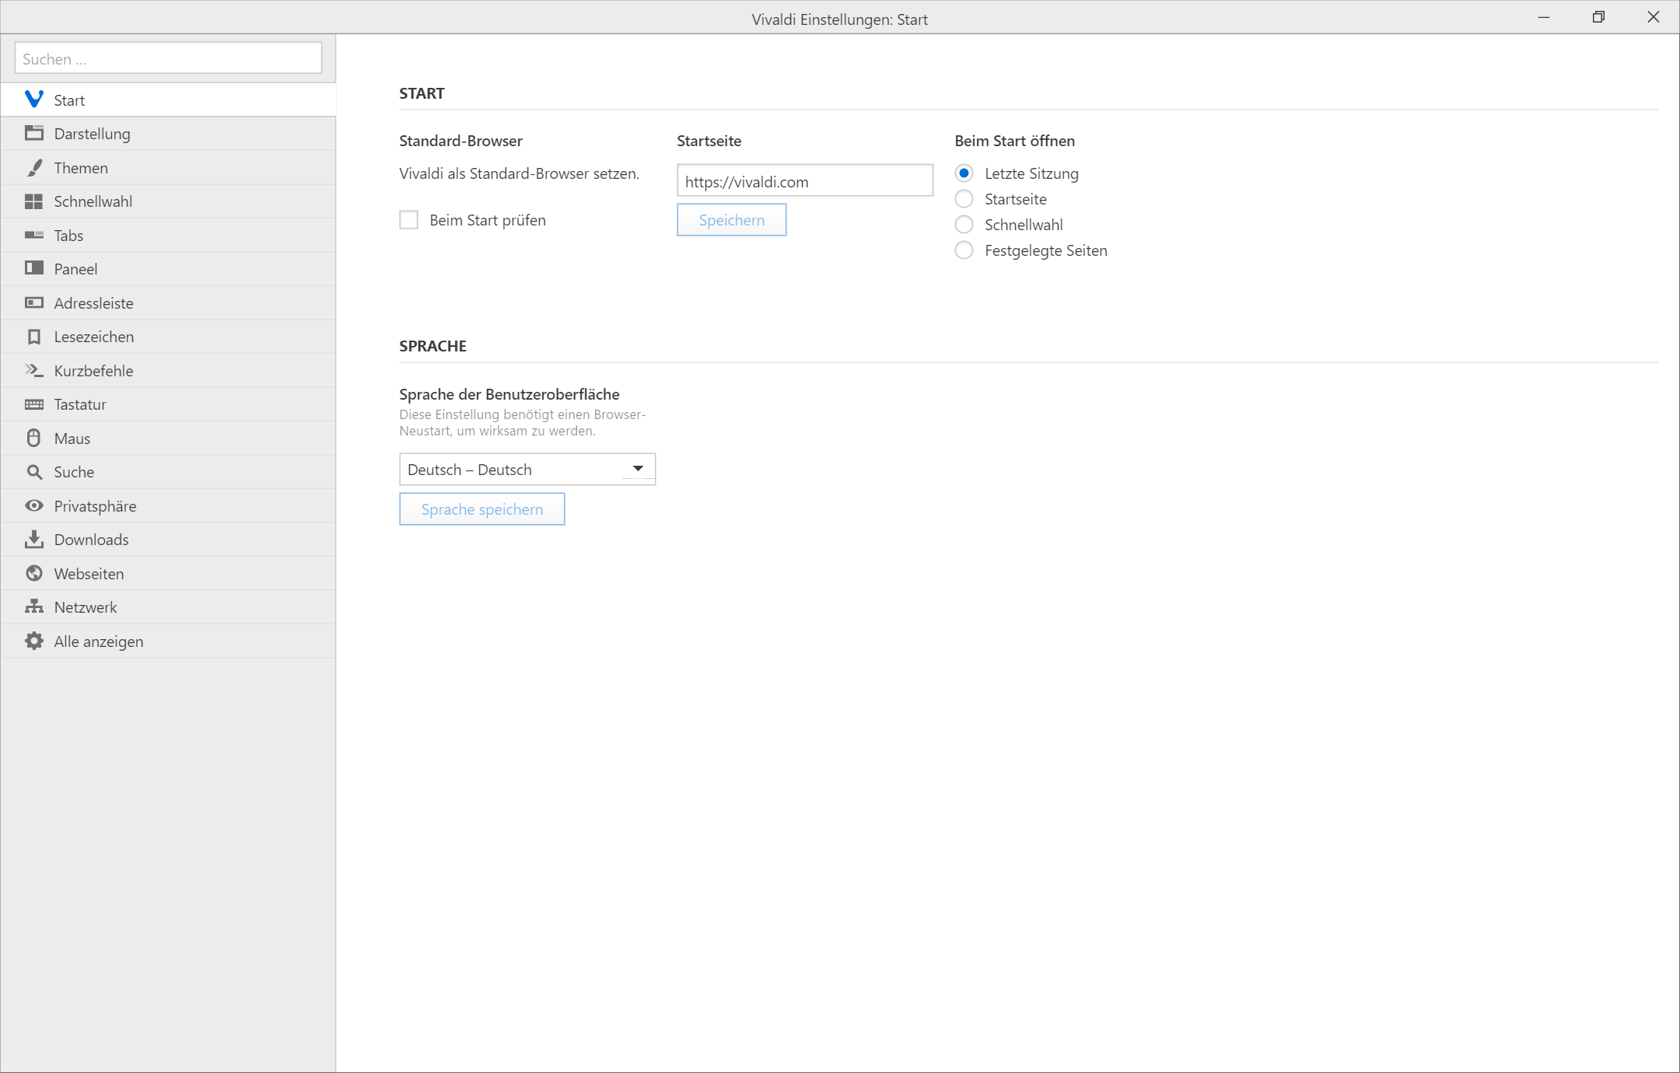Select Schnellwahl as startup option

[x=964, y=225]
